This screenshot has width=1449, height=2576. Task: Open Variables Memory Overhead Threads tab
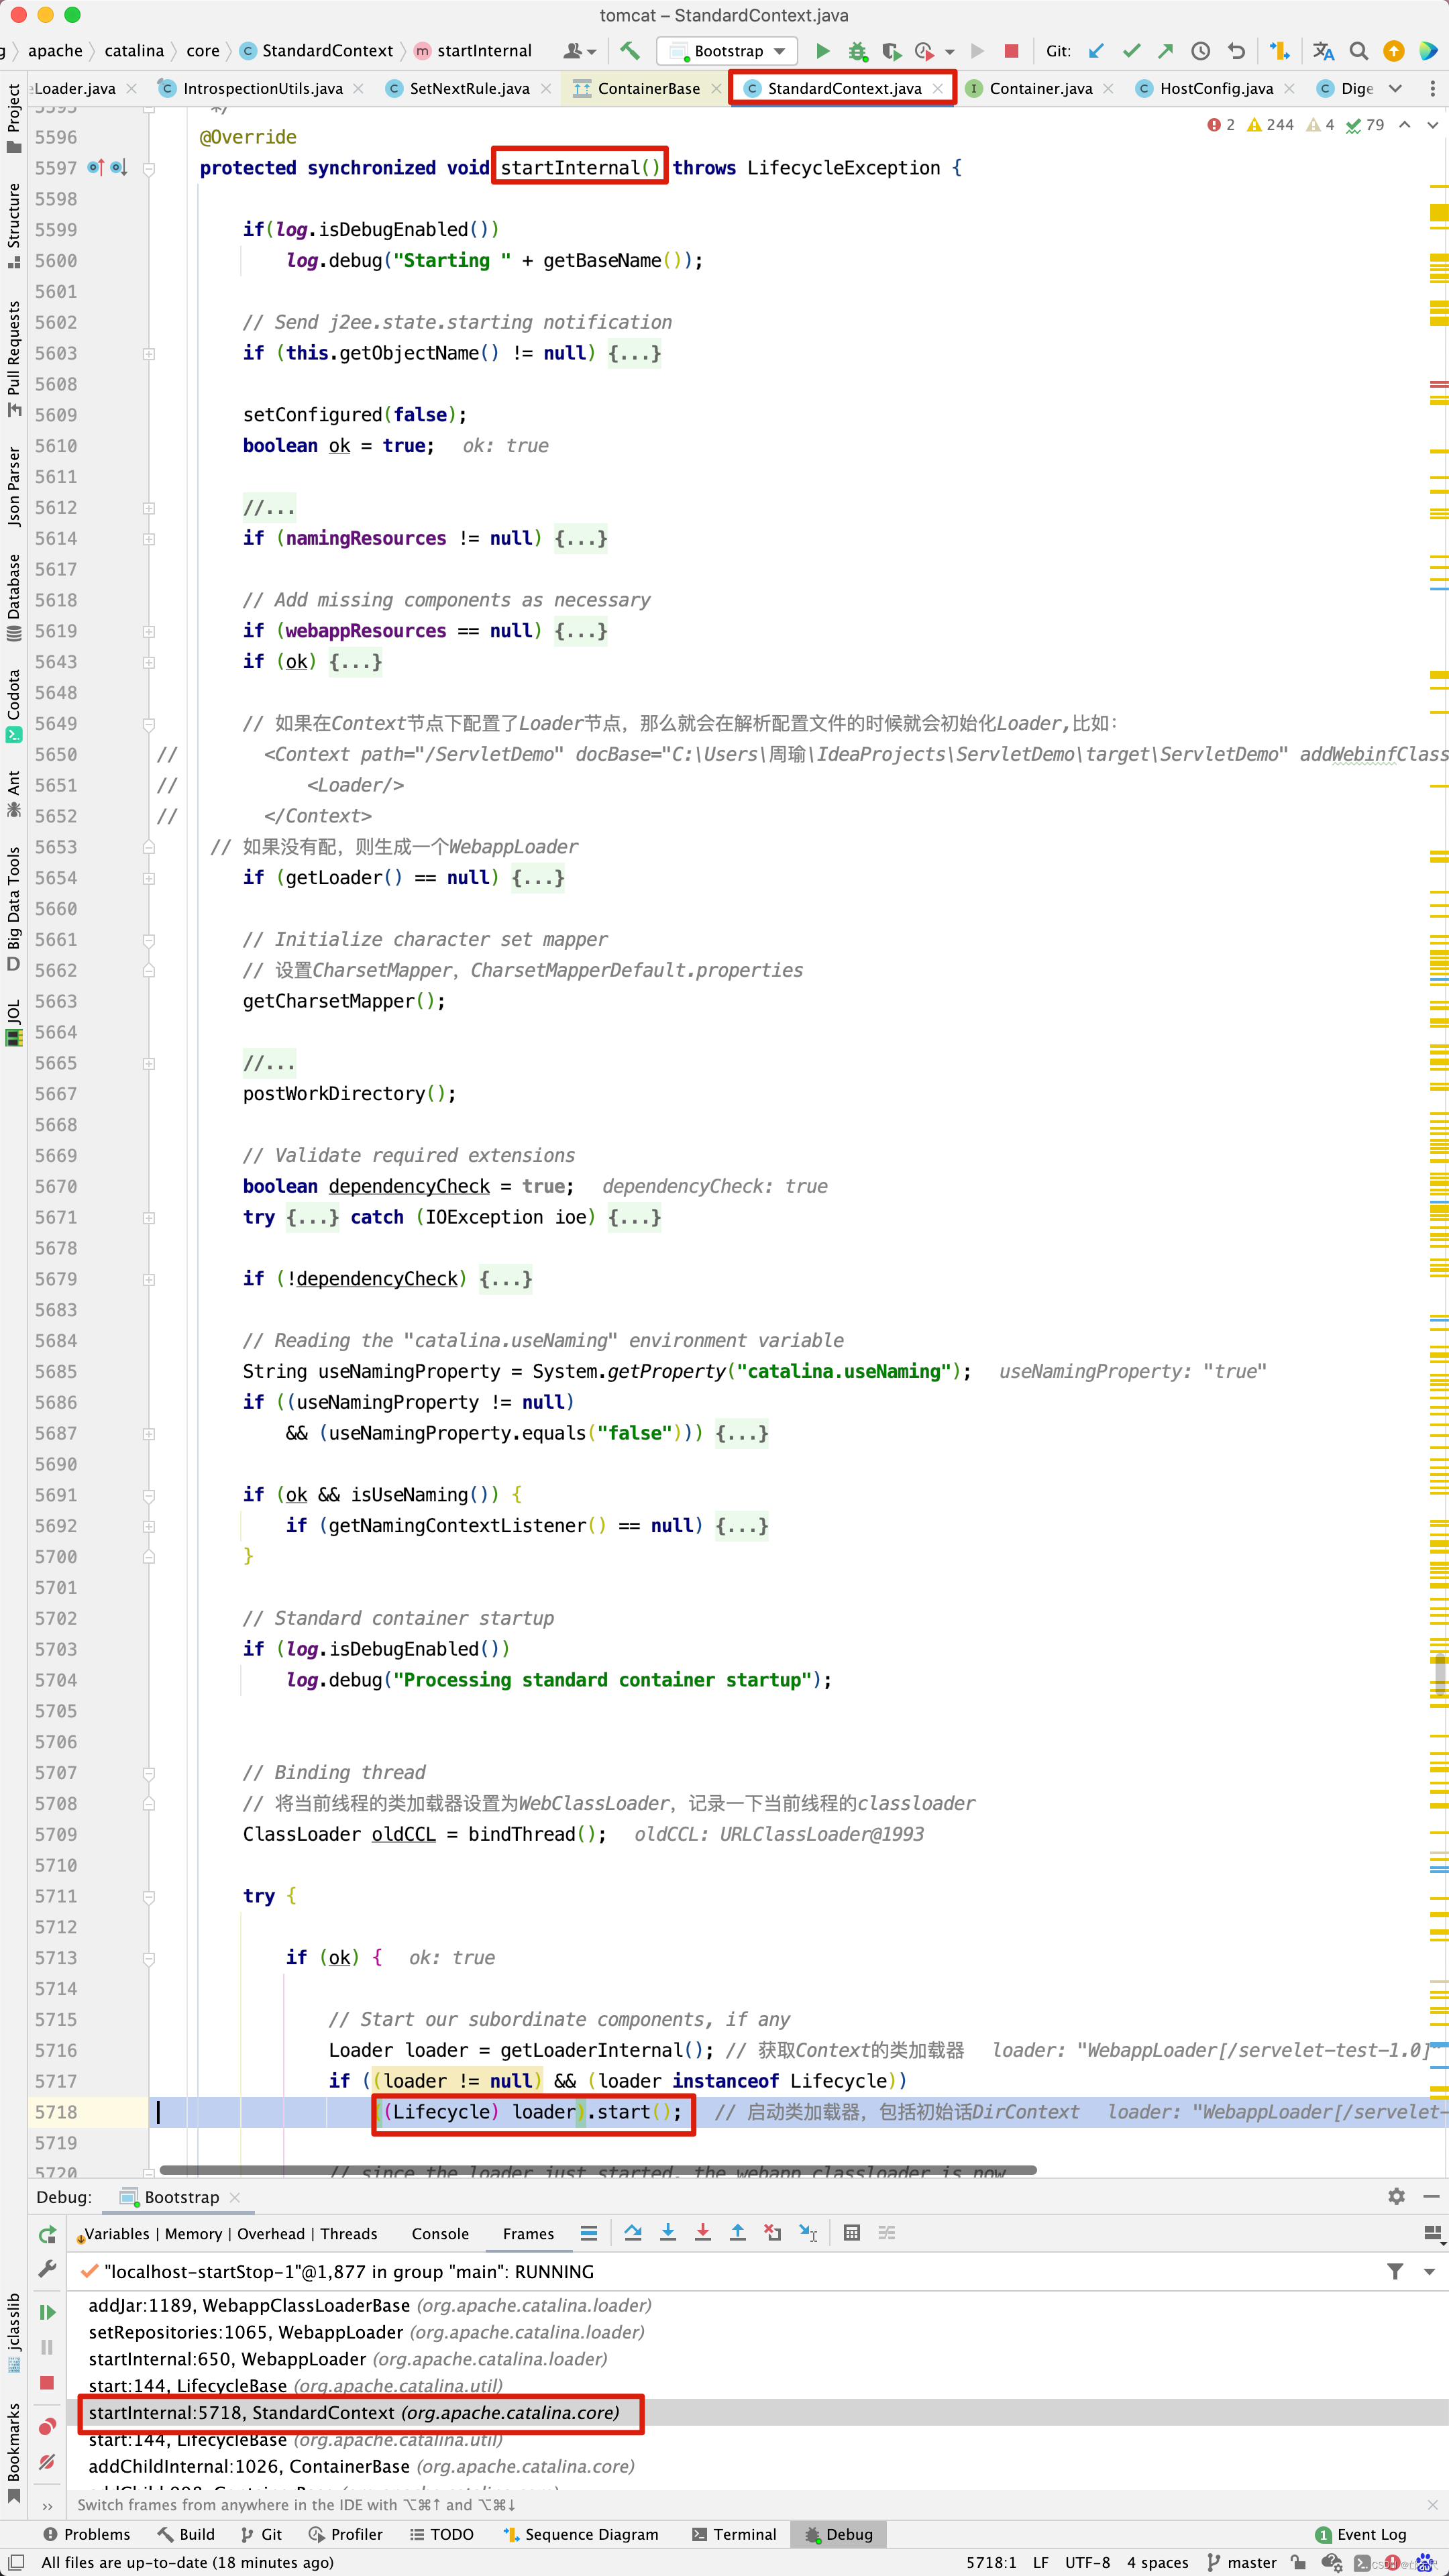click(x=230, y=2233)
